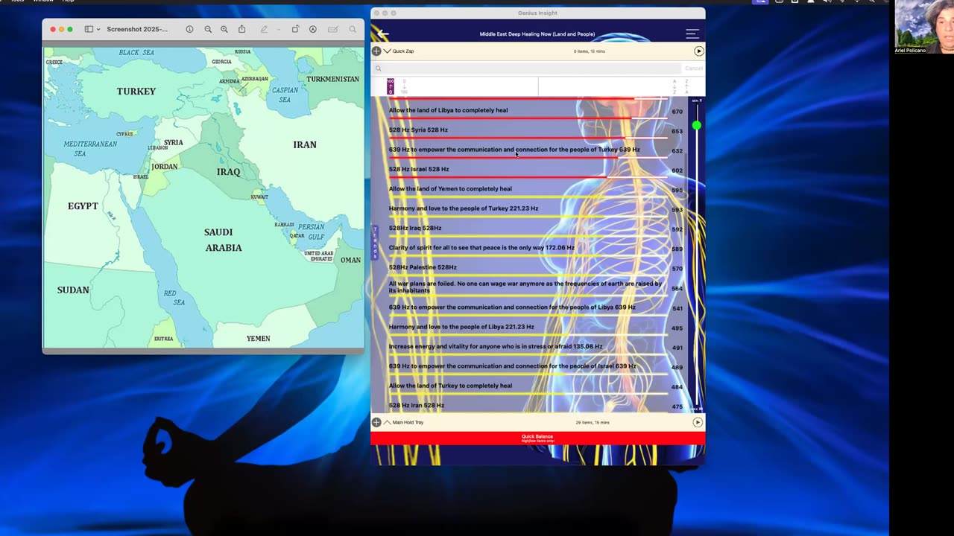Select the '528Hz Iraq 528Hz' item
Image resolution: width=954 pixels, height=536 pixels.
click(x=415, y=228)
